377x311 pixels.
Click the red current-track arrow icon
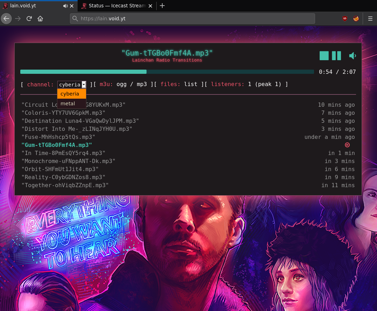click(347, 145)
